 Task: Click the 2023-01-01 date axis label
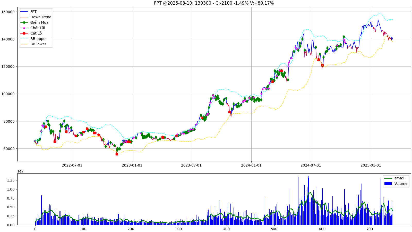pyautogui.click(x=132, y=165)
